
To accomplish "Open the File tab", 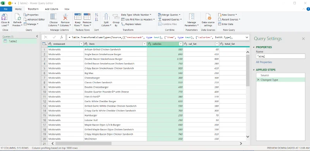I will tap(6, 9).
